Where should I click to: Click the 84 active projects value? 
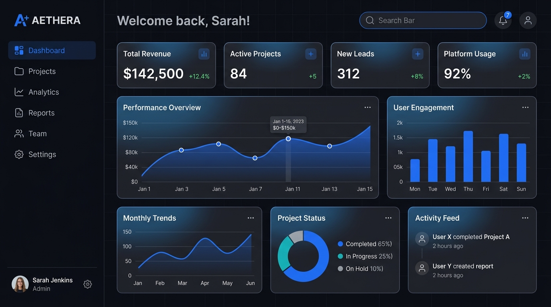[238, 74]
